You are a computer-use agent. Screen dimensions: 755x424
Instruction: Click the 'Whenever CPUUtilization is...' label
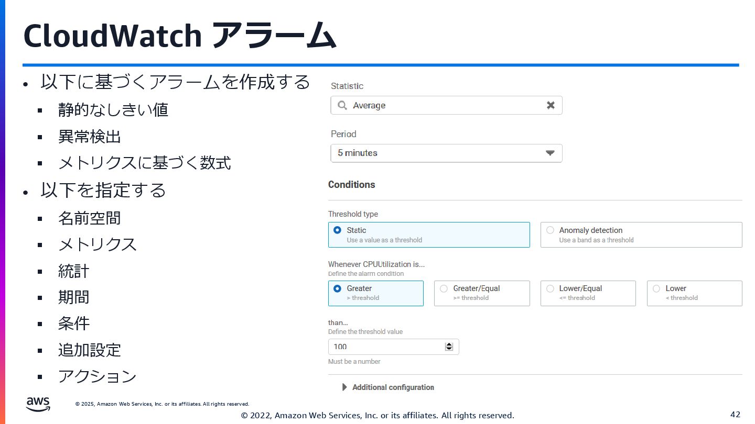[x=376, y=264]
